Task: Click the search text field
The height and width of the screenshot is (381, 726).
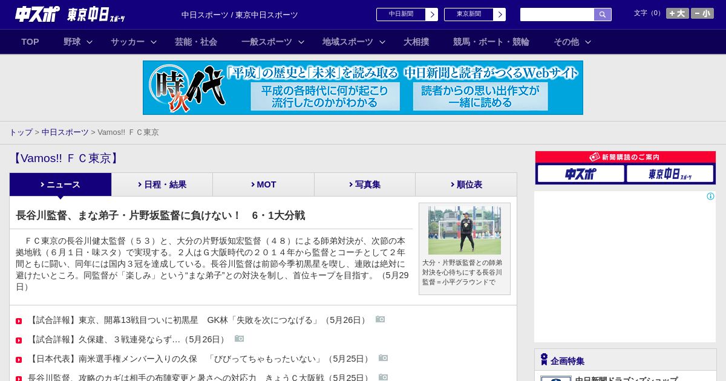Action: (x=557, y=15)
